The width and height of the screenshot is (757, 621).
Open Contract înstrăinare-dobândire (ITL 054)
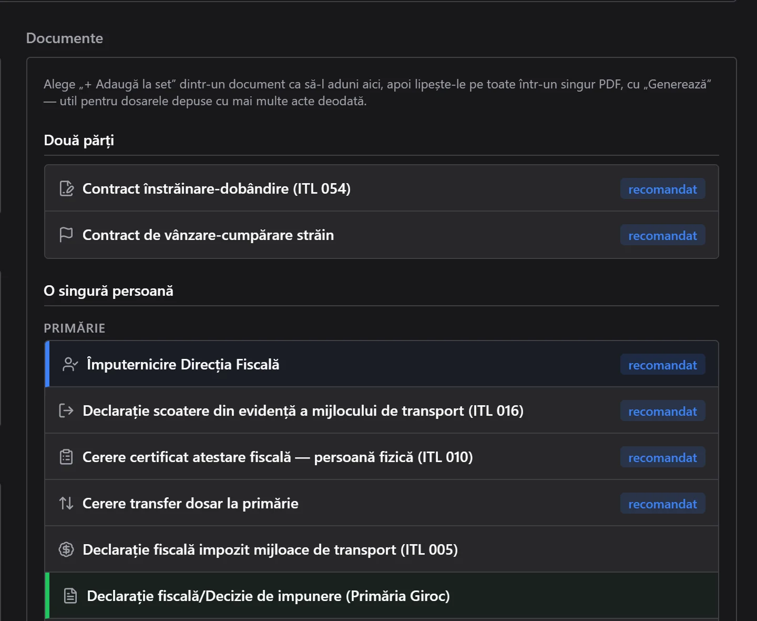[382, 188]
